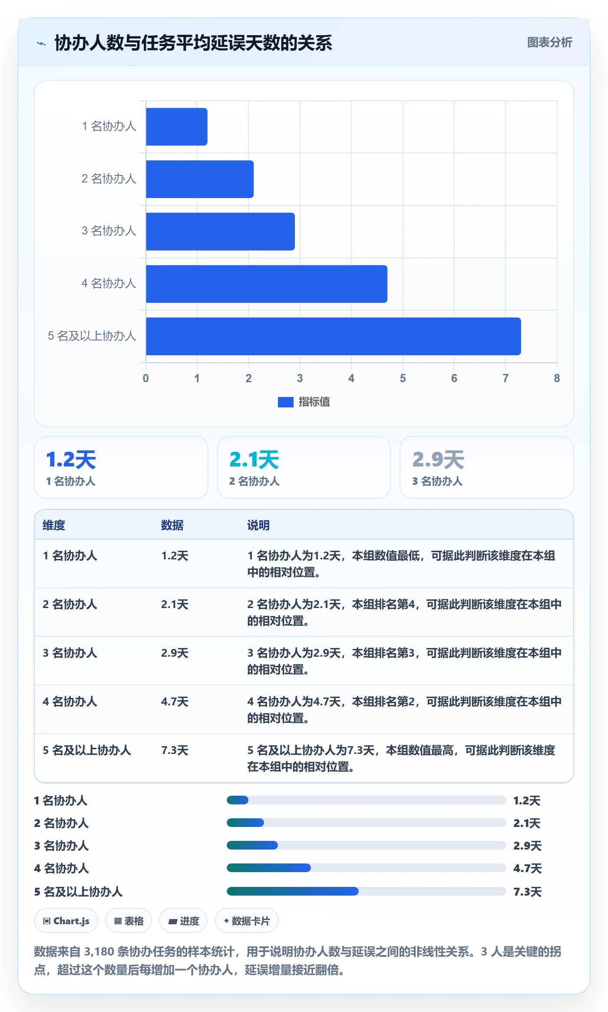Click the 图表分析 tag in the header
This screenshot has height=1012, width=608.
549,43
